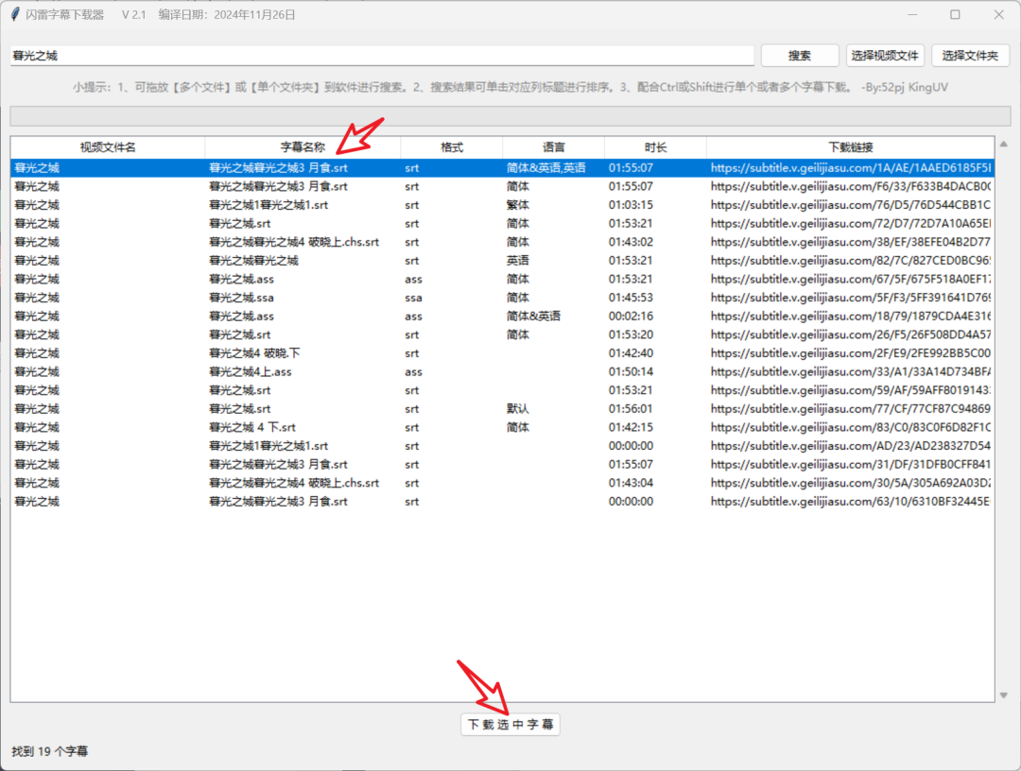This screenshot has width=1021, height=771.
Task: Click the empty progress bar under hint
Action: click(510, 116)
